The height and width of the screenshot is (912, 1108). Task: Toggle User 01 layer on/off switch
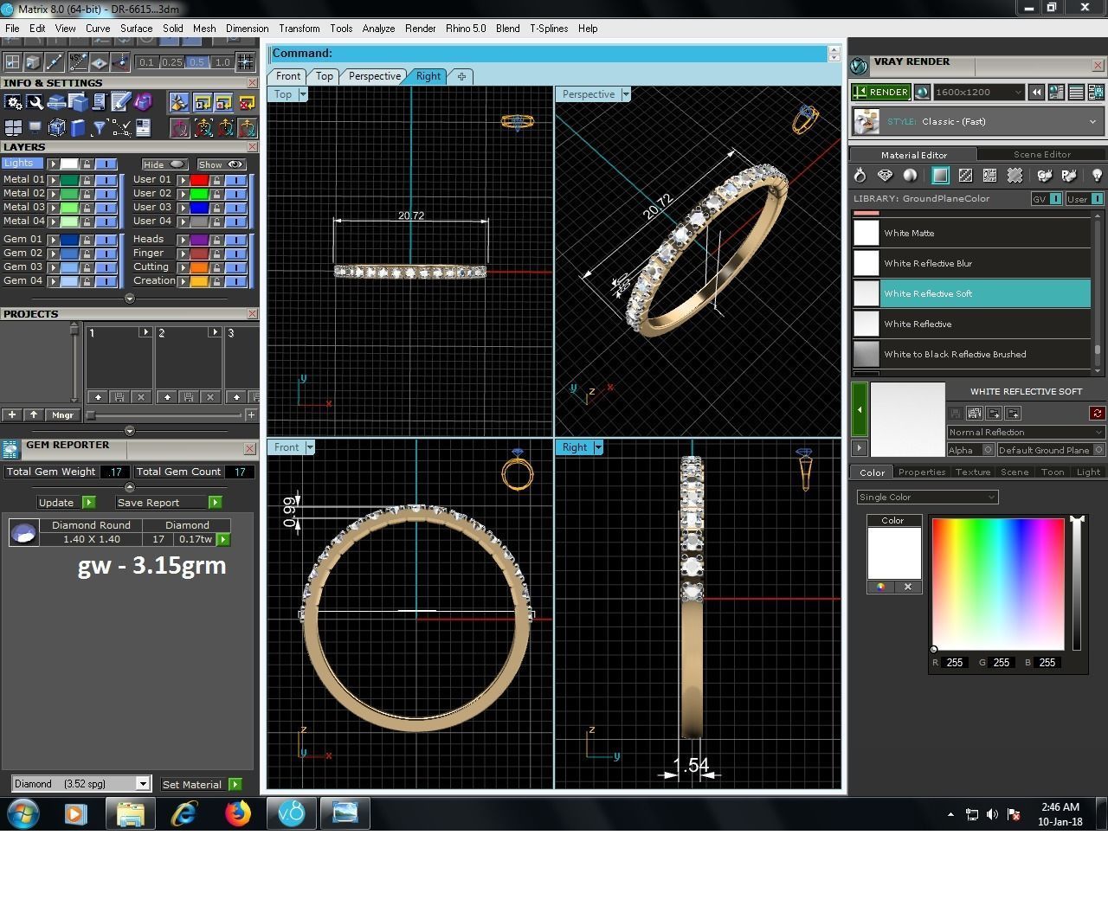point(235,180)
